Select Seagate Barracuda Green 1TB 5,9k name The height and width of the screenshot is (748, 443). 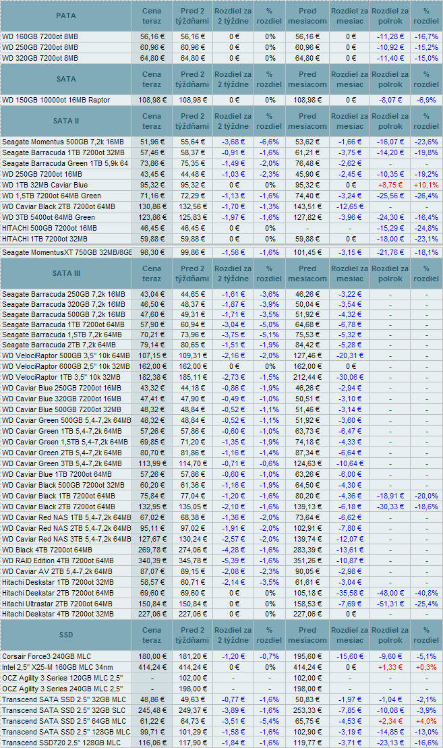(x=65, y=164)
